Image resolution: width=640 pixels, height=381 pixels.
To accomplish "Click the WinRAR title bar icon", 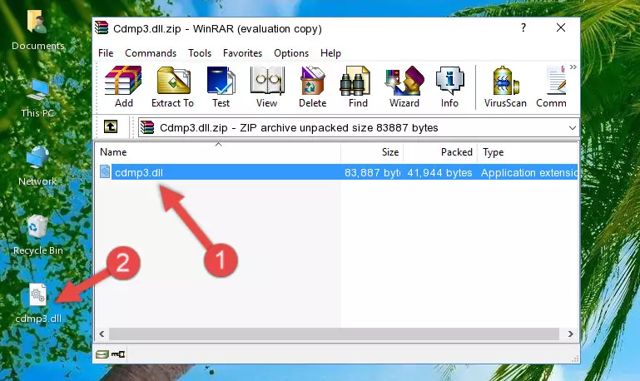I will coord(102,27).
